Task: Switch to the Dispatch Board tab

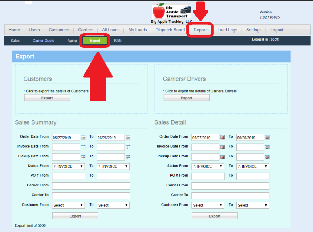Action: 170,30
